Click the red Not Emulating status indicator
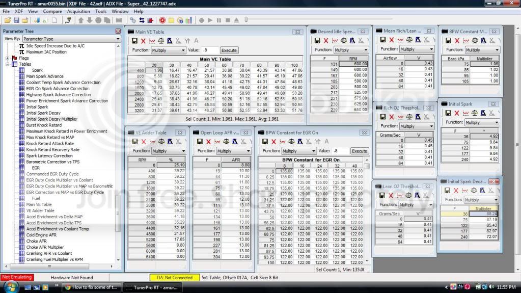Screen dimensions: 521x293 (x=17, y=277)
